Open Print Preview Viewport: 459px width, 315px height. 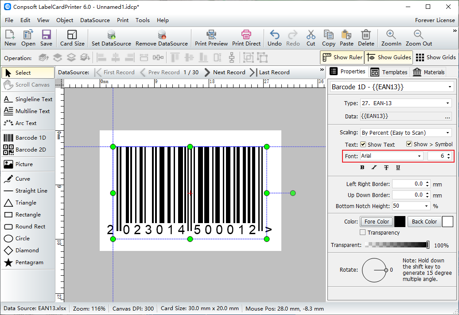coord(211,38)
